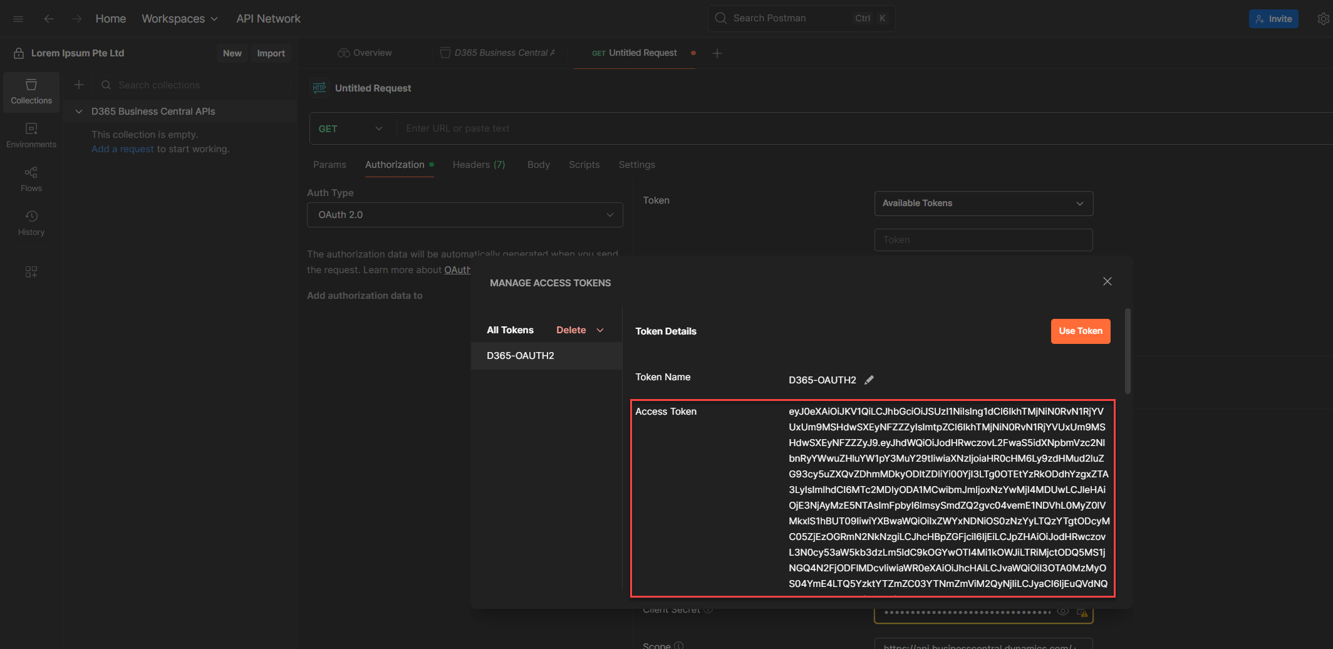Edit token name with the pencil icon
The width and height of the screenshot is (1333, 649).
(x=869, y=380)
